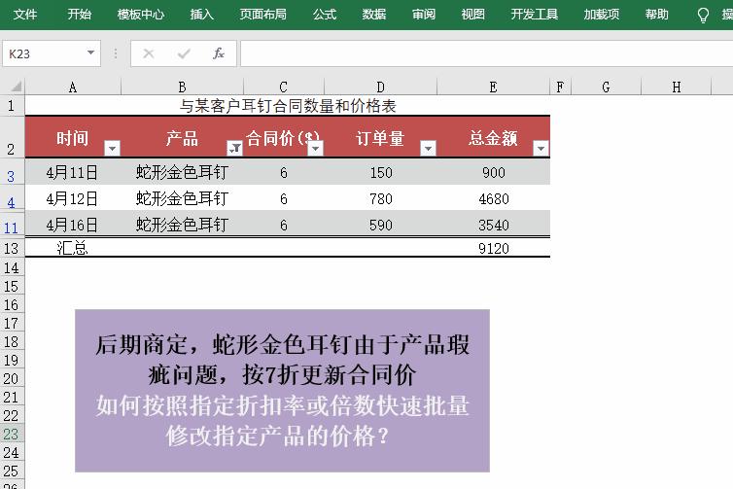The width and height of the screenshot is (733, 489).
Task: Click the 总金额 header cell
Action: 493,137
